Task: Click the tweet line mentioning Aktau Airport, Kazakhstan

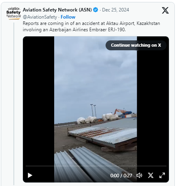Action: pos(91,23)
